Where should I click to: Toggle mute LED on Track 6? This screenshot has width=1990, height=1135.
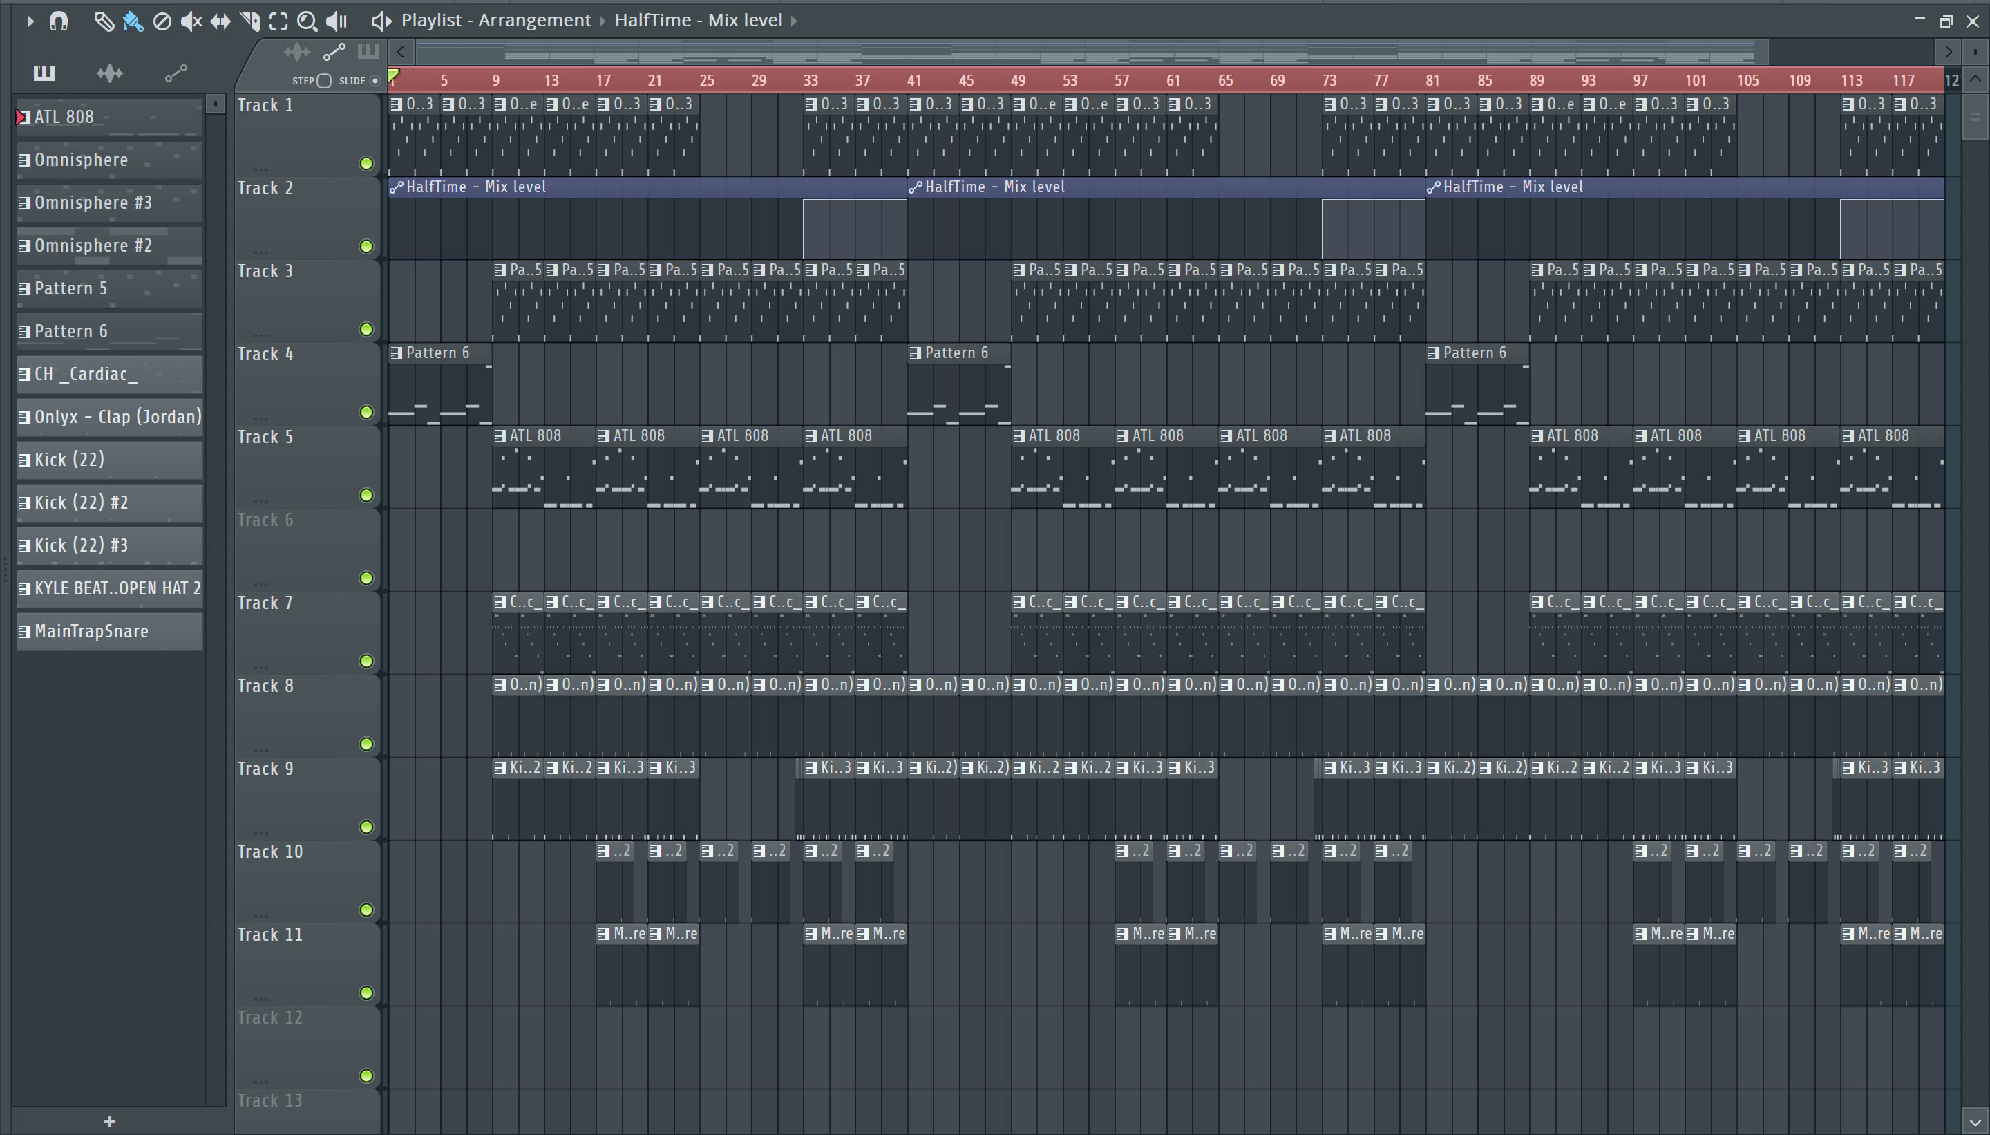tap(366, 579)
